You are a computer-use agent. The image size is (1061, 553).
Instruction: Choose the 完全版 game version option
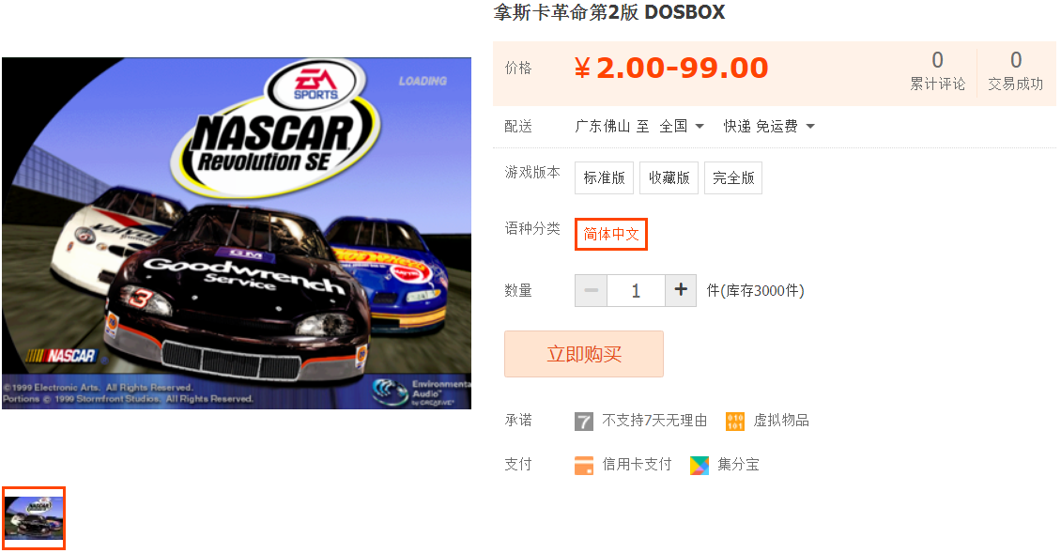pyautogui.click(x=732, y=178)
